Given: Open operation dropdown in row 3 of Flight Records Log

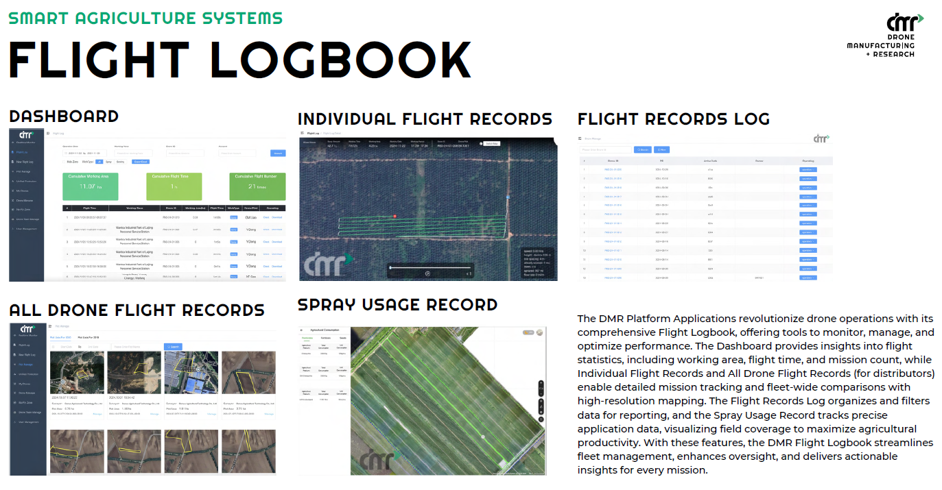Looking at the screenshot, I should point(808,188).
